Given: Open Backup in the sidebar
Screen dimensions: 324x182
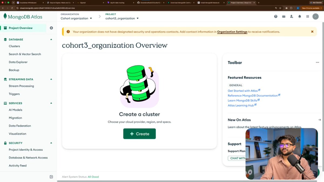Looking at the screenshot, I should [x=14, y=70].
